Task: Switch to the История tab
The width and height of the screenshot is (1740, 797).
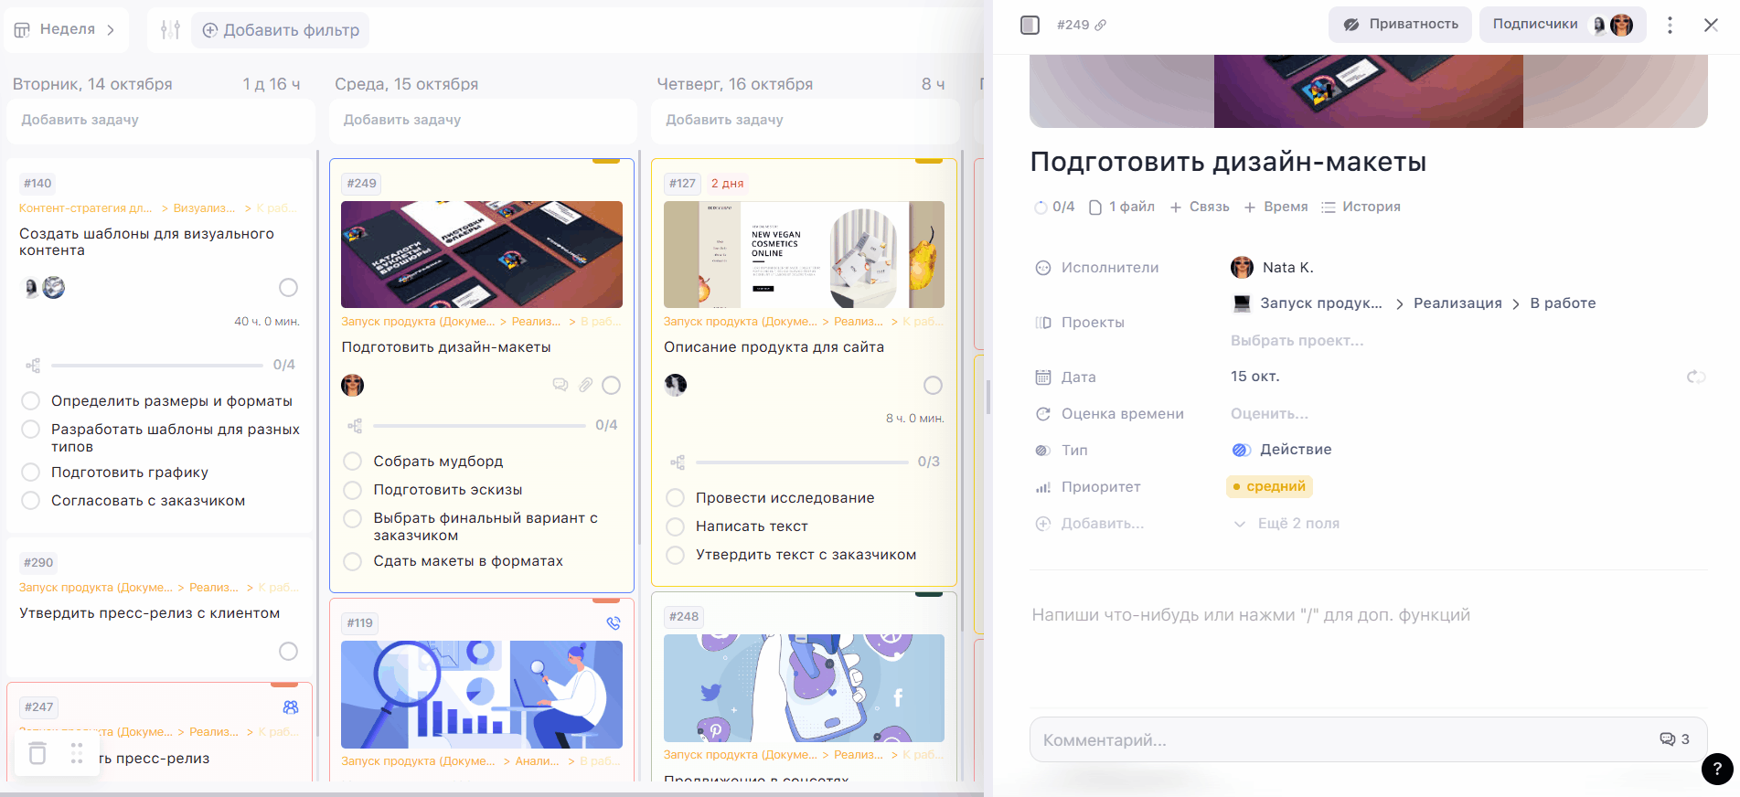Action: (x=1361, y=207)
